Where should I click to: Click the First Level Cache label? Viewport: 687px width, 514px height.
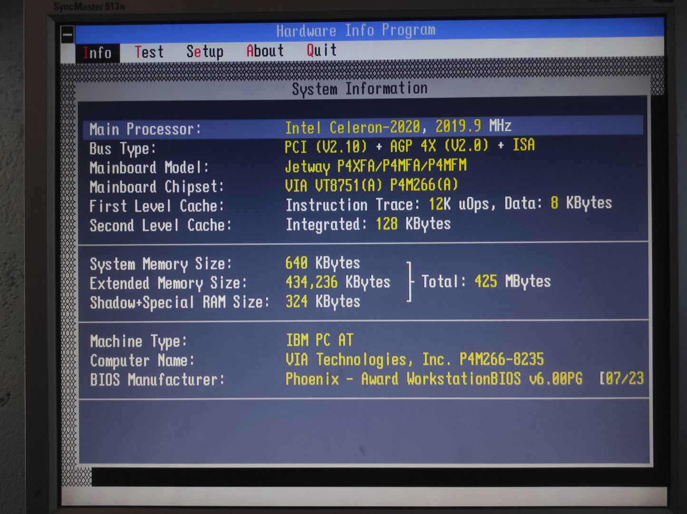pos(156,206)
